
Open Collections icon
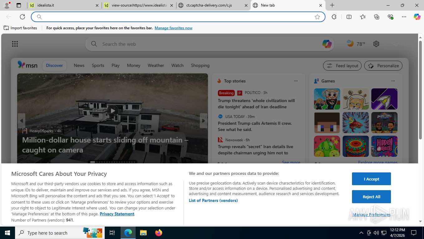click(x=377, y=17)
